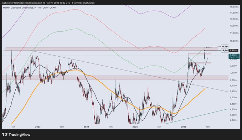Select the 9,76 callout price label
Viewport: 242px width, 140px height.
pos(225,46)
